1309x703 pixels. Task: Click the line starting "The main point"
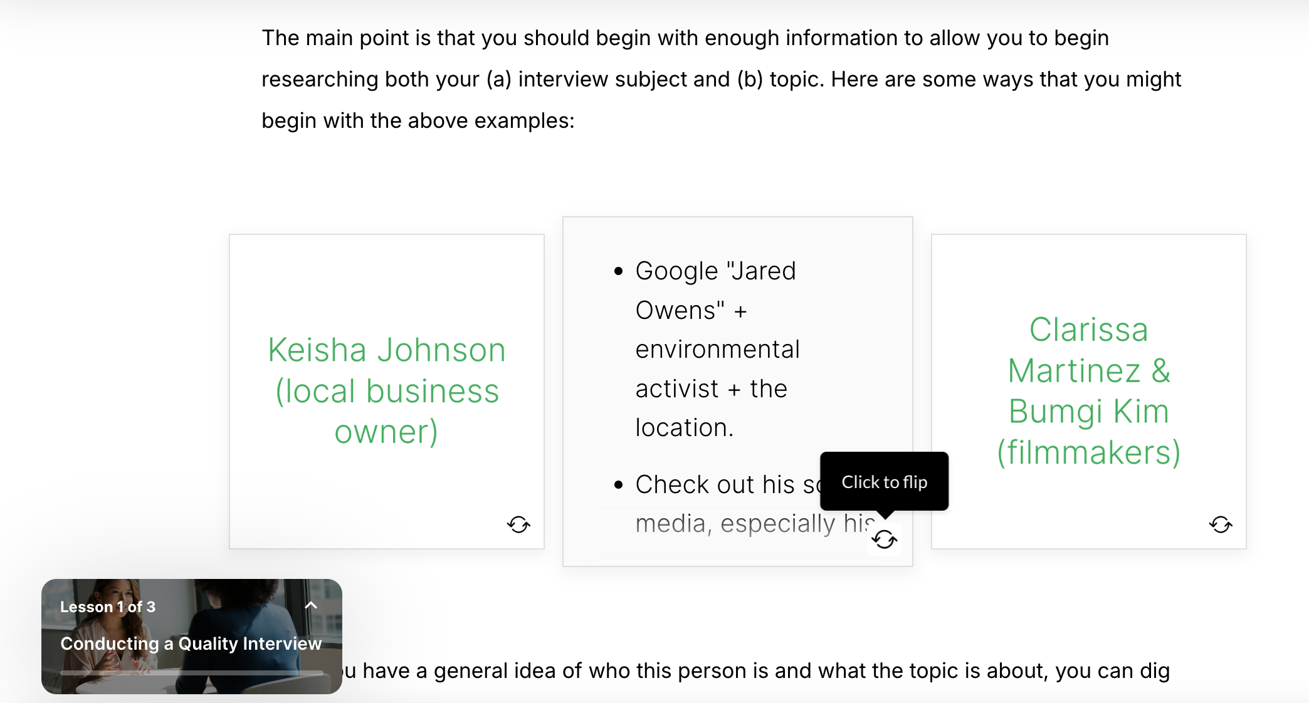[685, 38]
